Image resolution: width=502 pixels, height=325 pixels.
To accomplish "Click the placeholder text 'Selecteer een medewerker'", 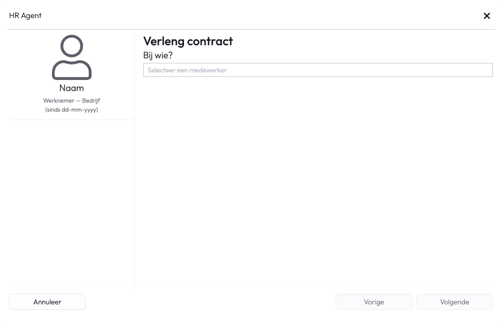I will (x=187, y=70).
